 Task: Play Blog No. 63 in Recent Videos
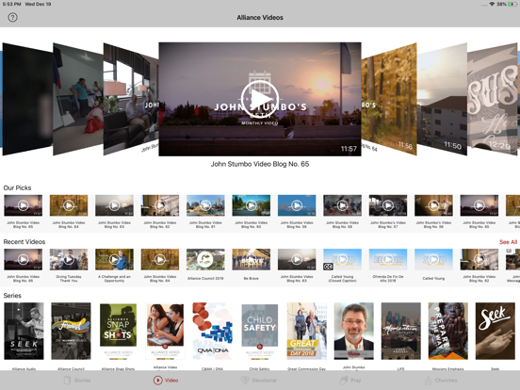coord(297,259)
